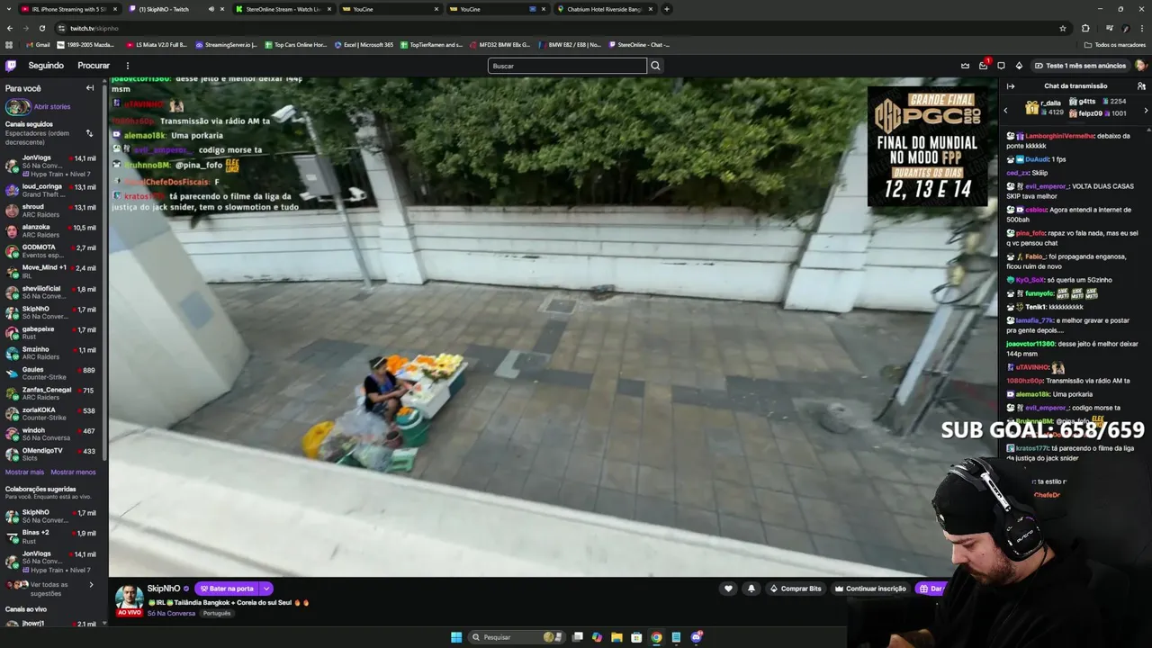Open windoh channel in sidebar
The width and height of the screenshot is (1152, 648).
[51, 434]
